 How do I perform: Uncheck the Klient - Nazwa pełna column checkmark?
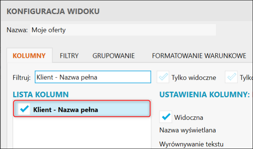24,109
